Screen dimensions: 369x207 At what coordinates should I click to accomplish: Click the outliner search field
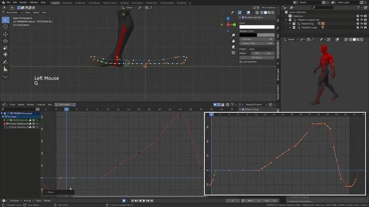322,7
